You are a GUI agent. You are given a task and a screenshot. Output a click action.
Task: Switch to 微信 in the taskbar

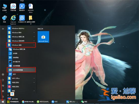click(84, 102)
